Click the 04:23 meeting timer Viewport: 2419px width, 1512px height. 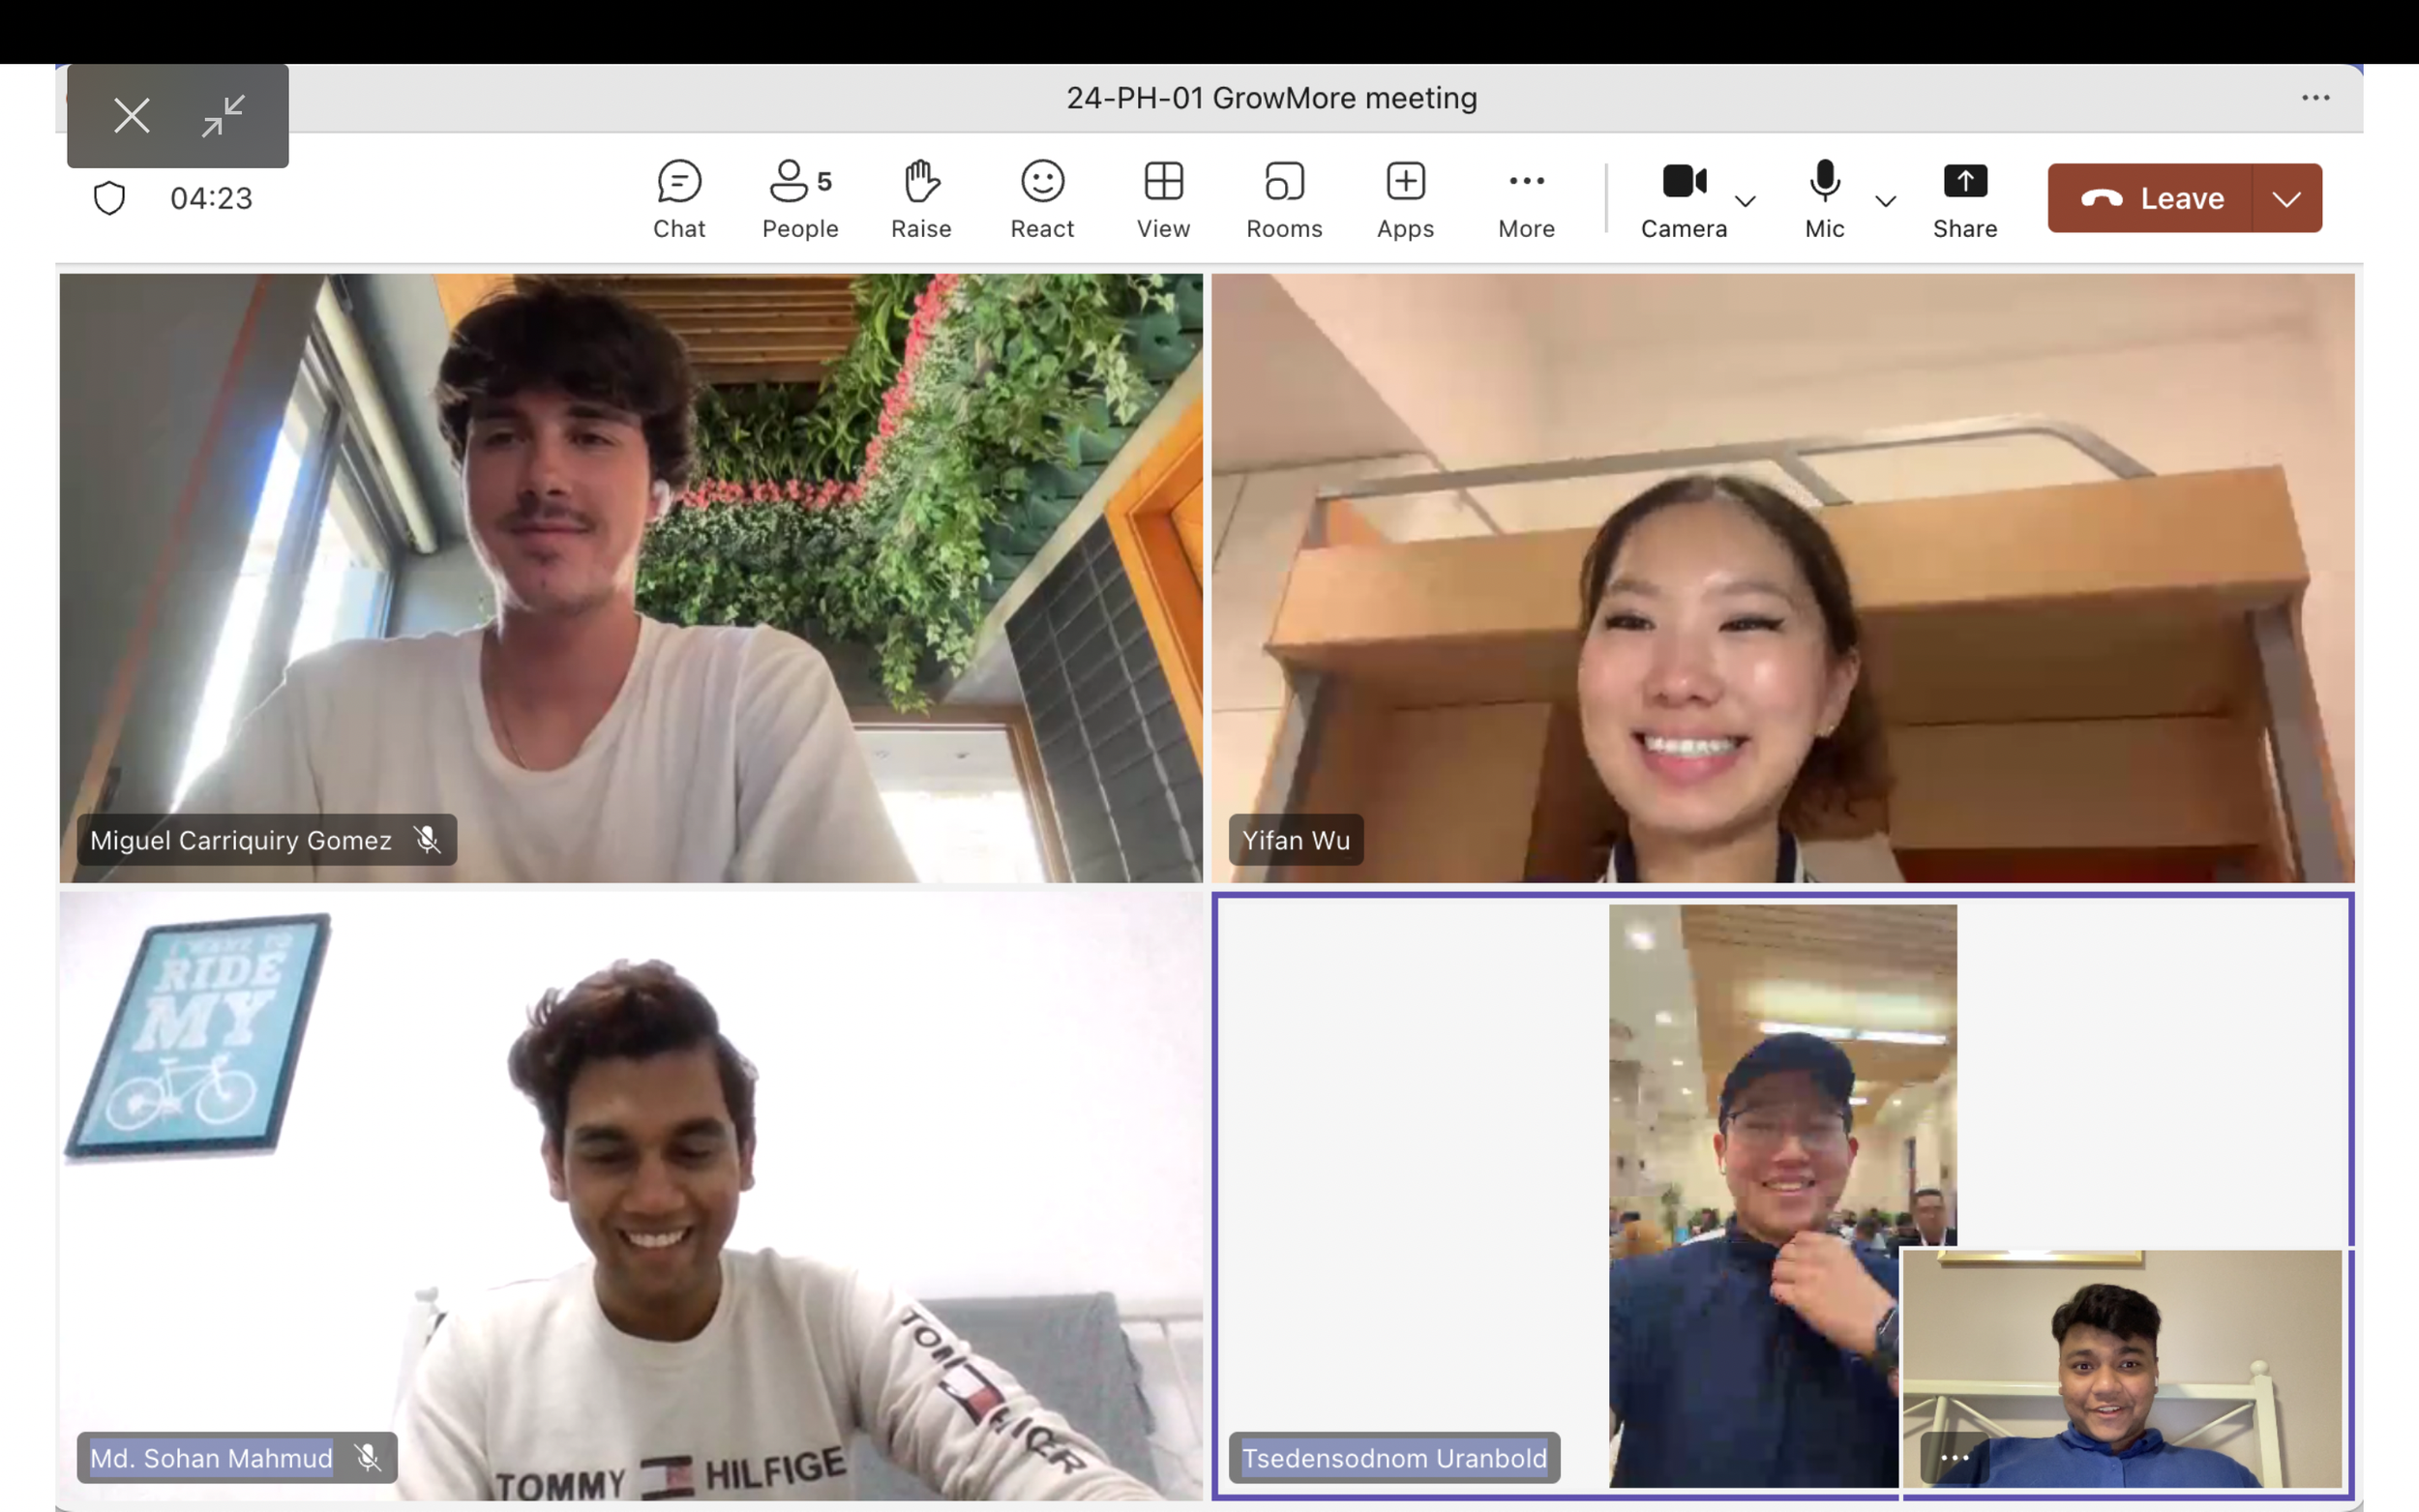tap(211, 198)
